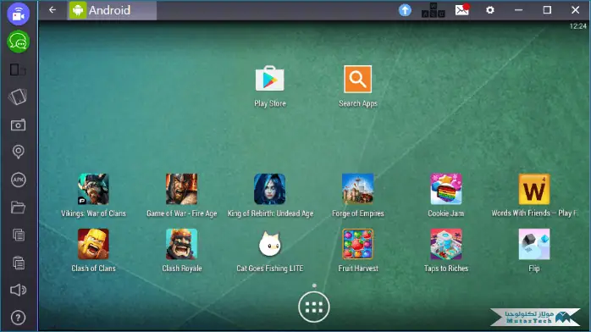
Task: Click the copy icon in sidebar
Action: point(18,235)
